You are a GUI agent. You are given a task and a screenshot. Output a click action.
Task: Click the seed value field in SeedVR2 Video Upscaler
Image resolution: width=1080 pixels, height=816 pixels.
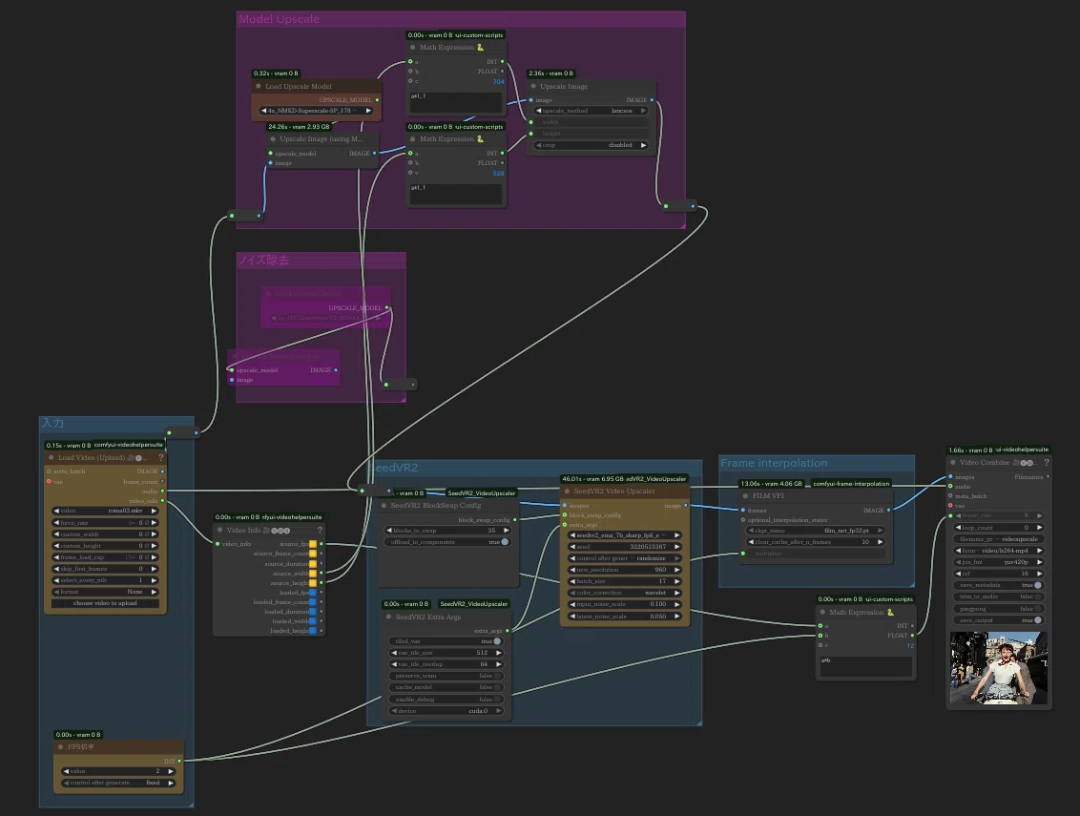(x=625, y=547)
